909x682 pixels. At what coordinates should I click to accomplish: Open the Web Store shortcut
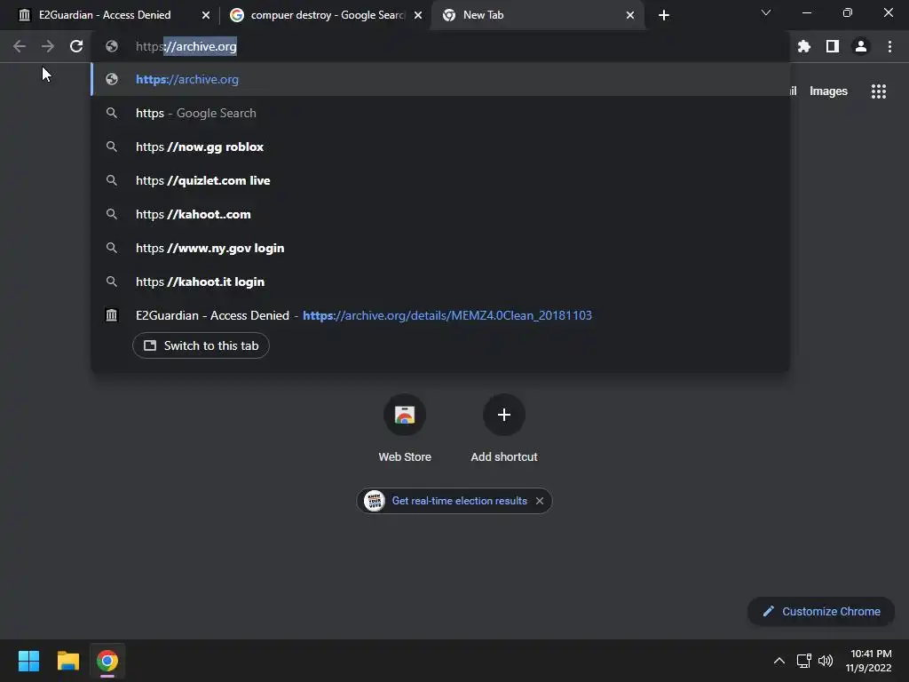405,428
